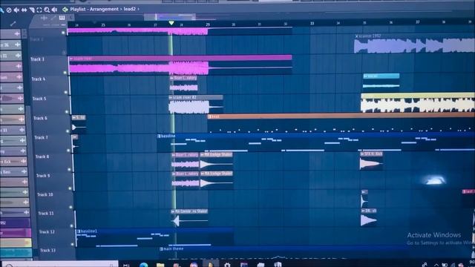
Task: Open clip menu of Riser clip on Track 4
Action: (171, 78)
